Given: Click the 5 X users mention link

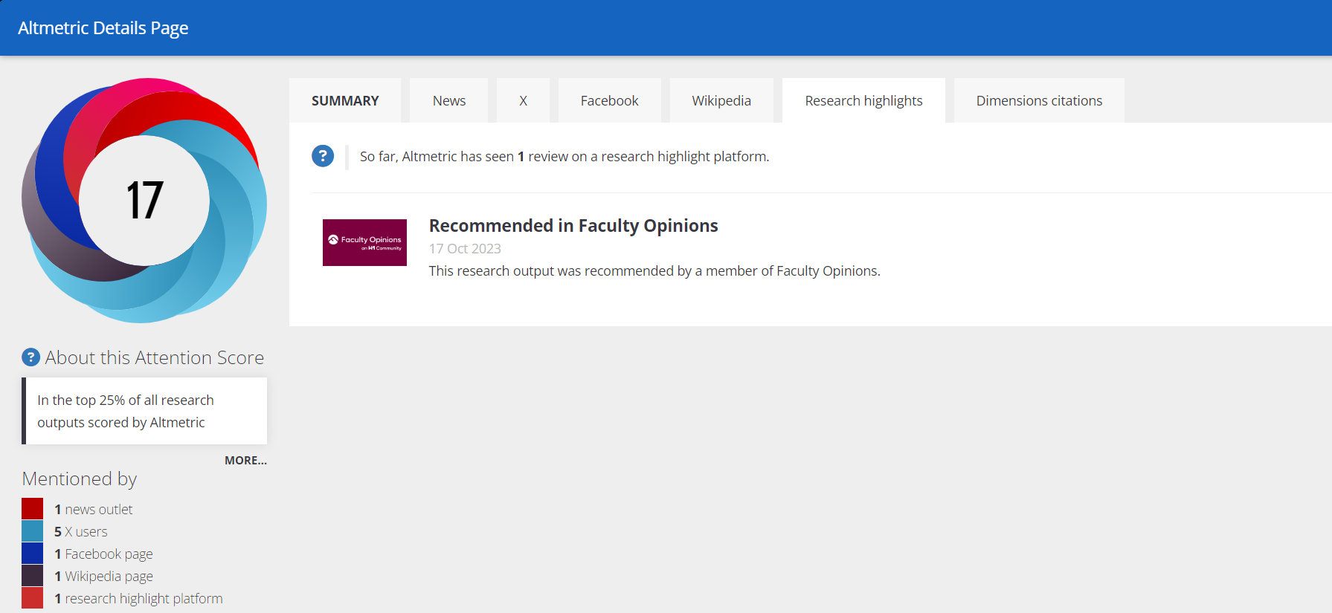Looking at the screenshot, I should [81, 532].
